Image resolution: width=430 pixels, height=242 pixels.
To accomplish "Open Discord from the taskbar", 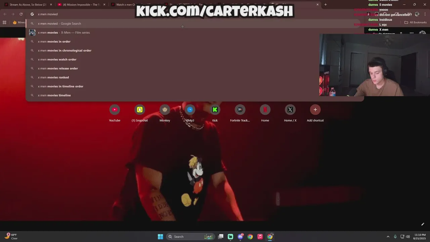I will tap(240, 237).
